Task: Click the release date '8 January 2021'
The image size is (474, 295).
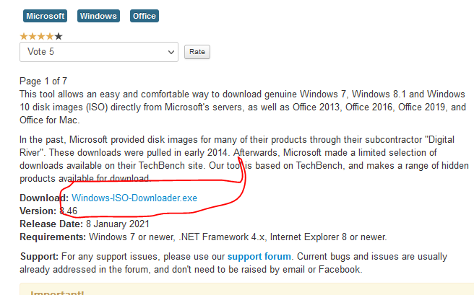Action: [118, 224]
